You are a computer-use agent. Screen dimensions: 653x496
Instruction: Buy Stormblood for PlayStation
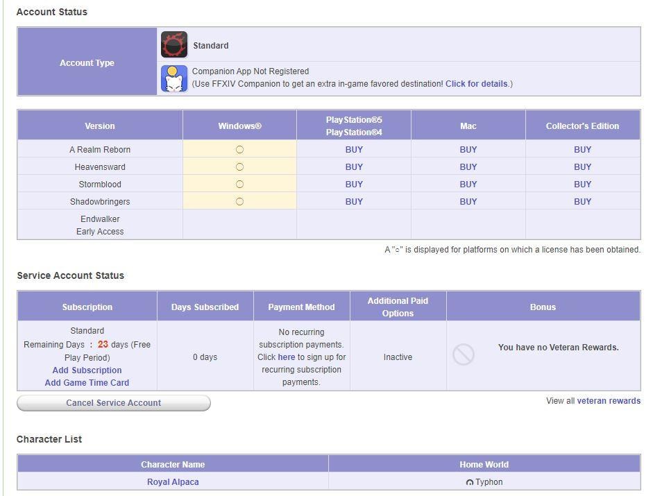click(354, 184)
